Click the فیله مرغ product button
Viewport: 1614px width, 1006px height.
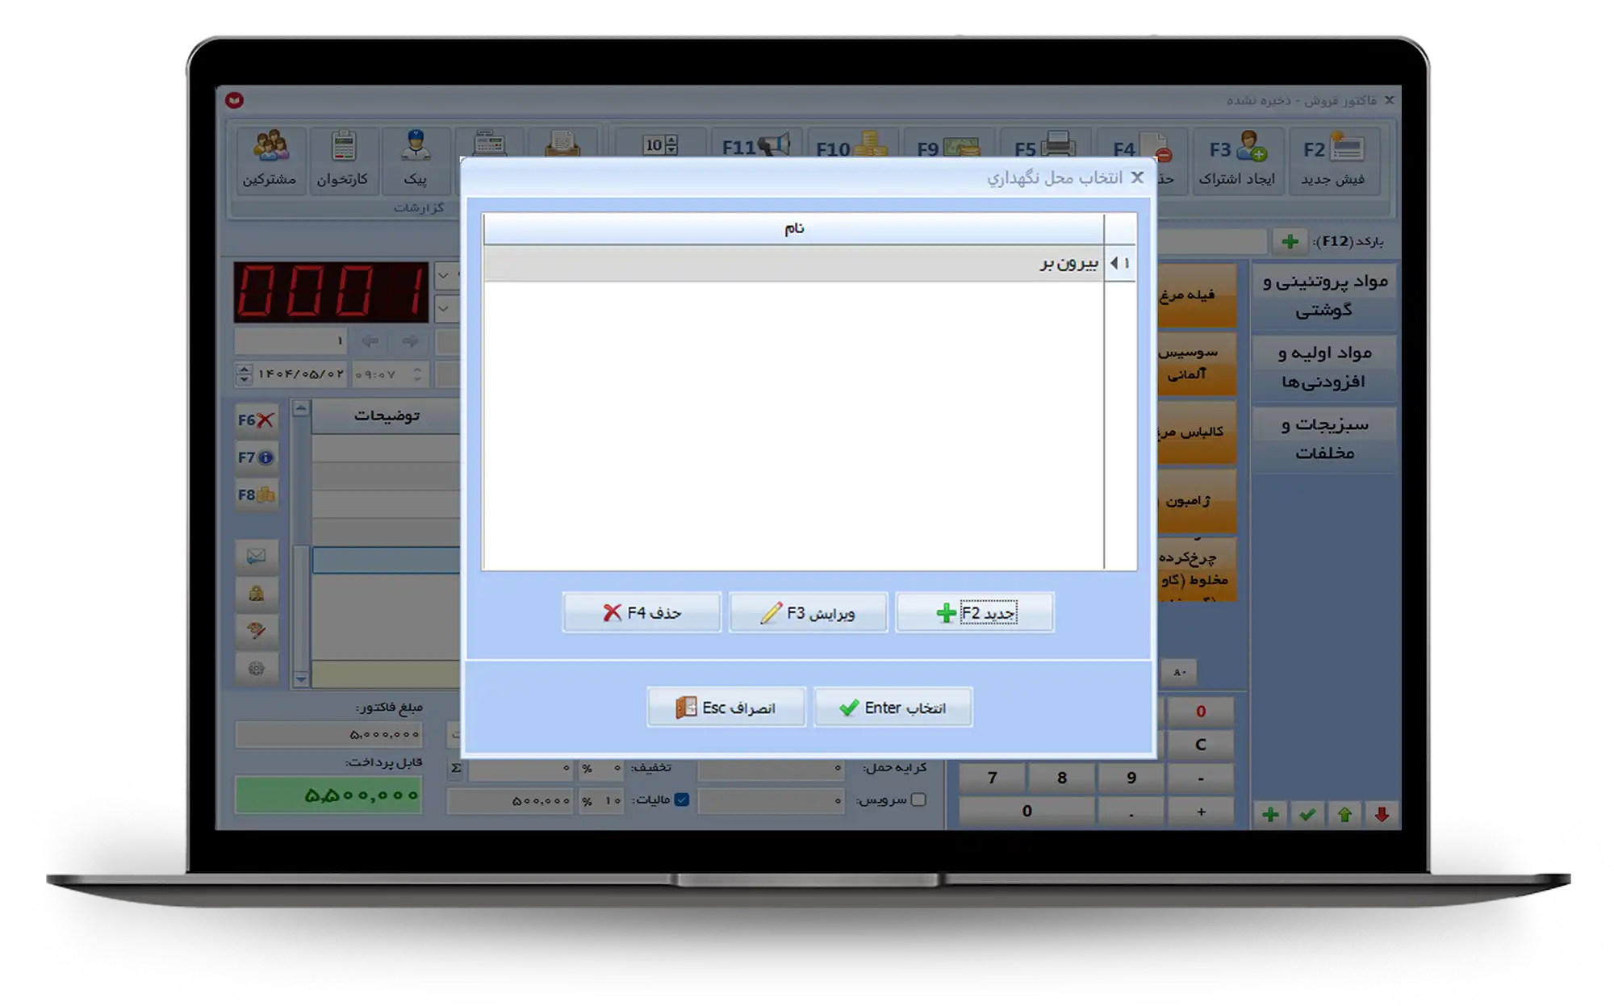point(1196,295)
